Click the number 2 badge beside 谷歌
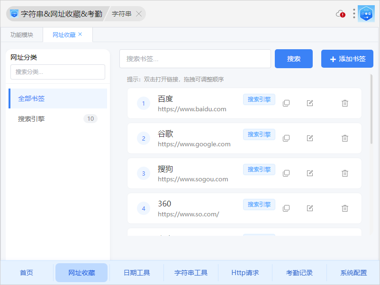The height and width of the screenshot is (285, 380). click(x=144, y=138)
